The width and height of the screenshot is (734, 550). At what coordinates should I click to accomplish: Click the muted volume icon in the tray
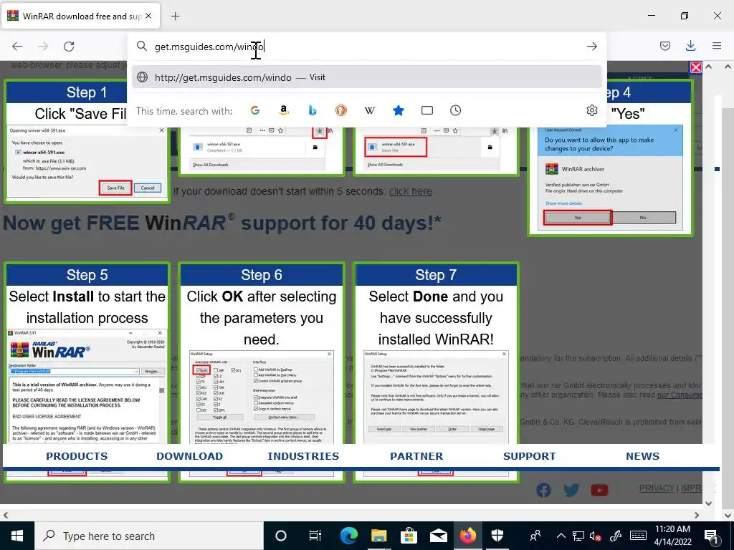point(595,536)
